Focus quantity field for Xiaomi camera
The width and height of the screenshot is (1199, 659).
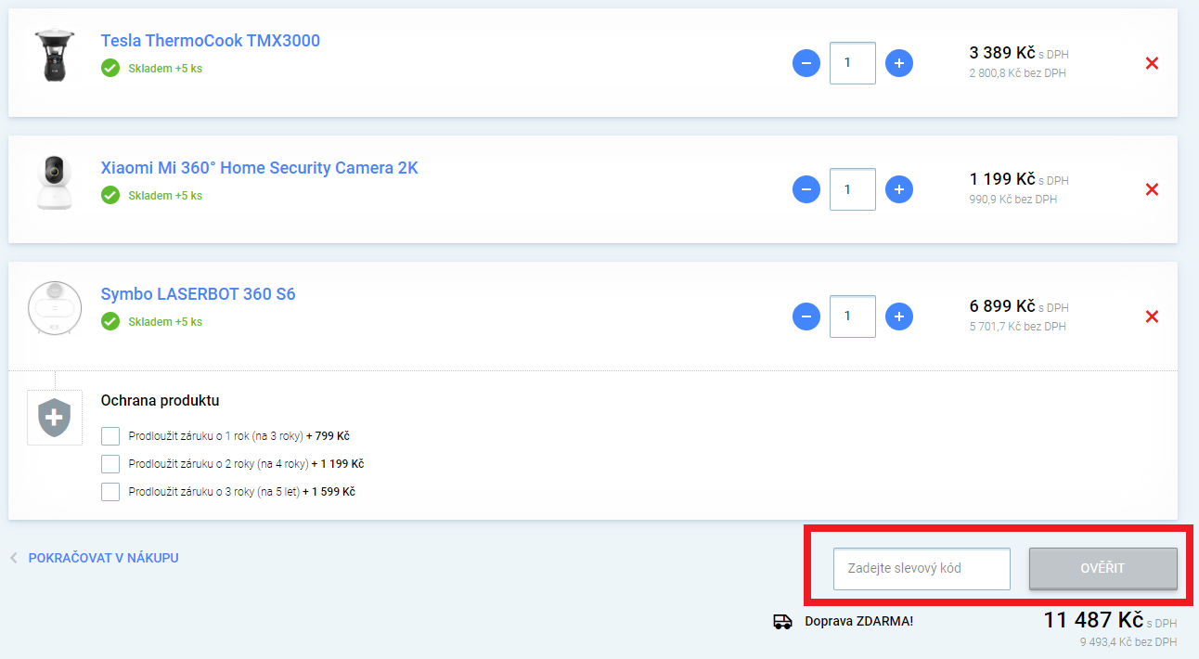coord(852,189)
